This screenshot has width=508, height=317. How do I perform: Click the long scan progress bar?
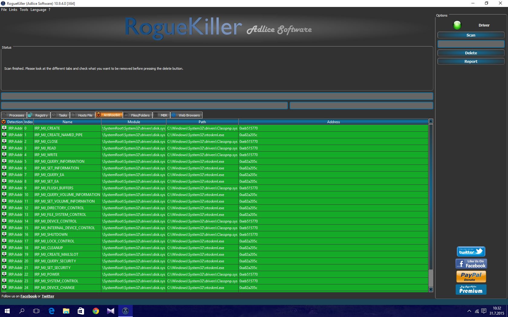[x=217, y=96]
